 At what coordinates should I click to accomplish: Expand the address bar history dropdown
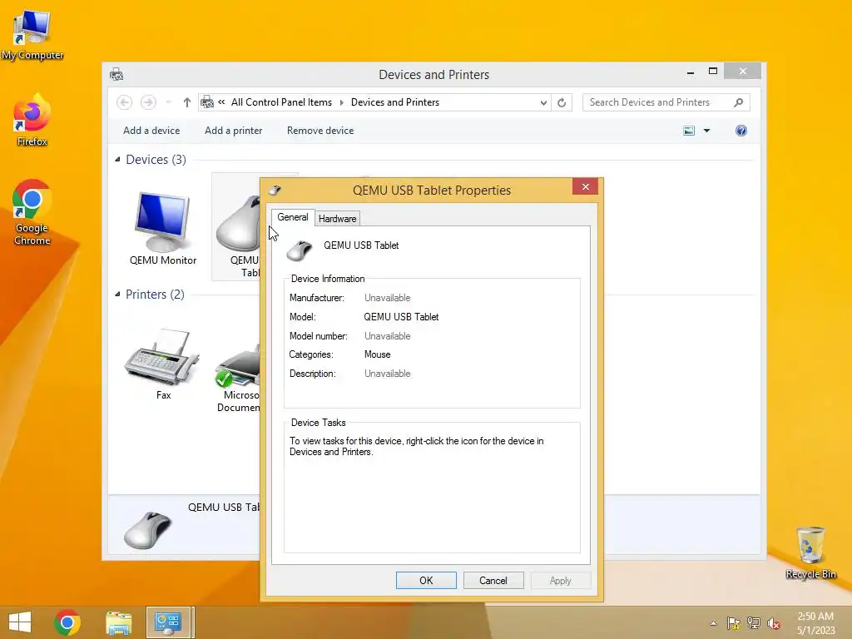click(x=542, y=102)
